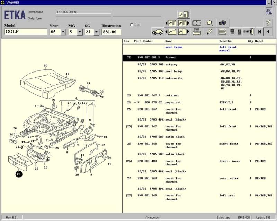Minimize the VW/AUDI window
This screenshot has height=221, width=277.
pos(269,3)
